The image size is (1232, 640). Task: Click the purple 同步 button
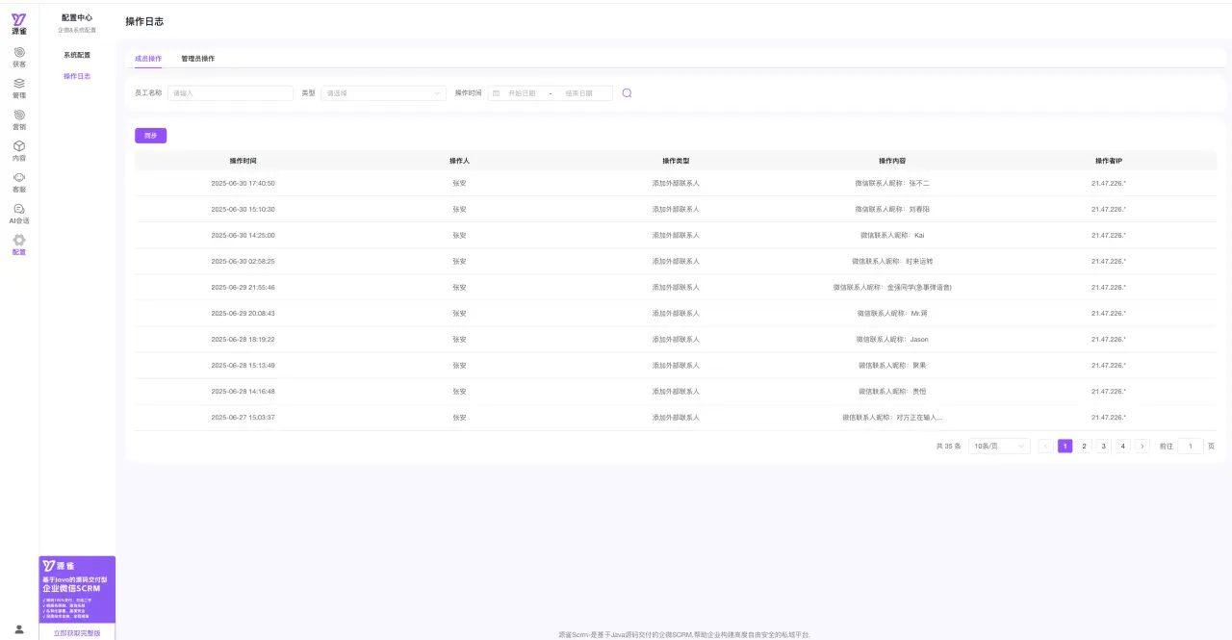click(x=150, y=136)
